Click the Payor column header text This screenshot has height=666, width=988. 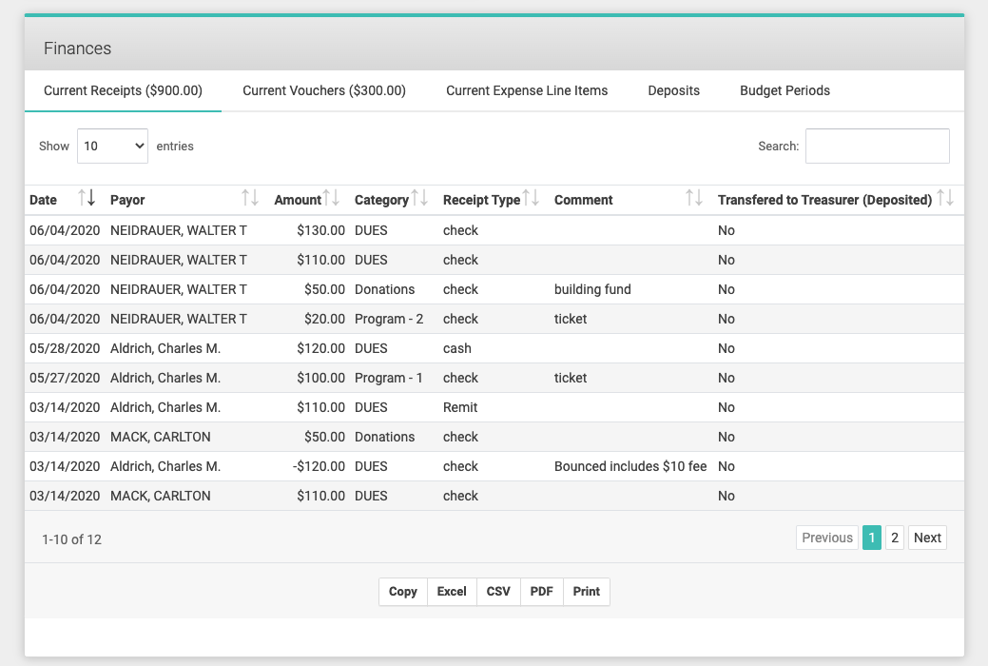[127, 200]
